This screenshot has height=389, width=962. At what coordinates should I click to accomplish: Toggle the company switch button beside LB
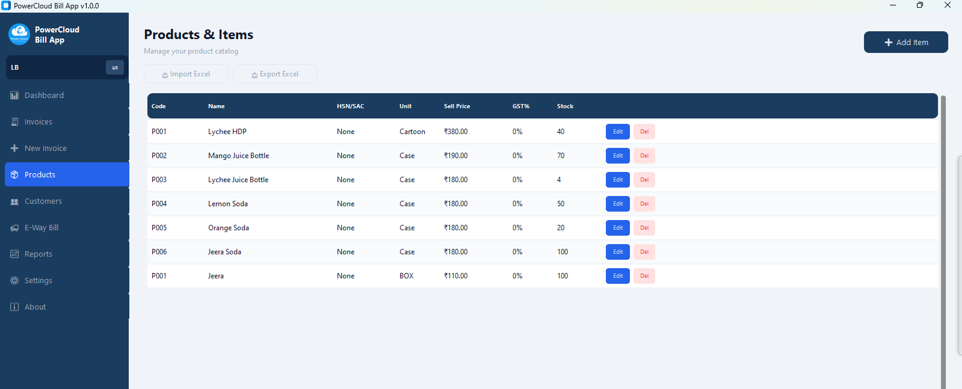[114, 67]
